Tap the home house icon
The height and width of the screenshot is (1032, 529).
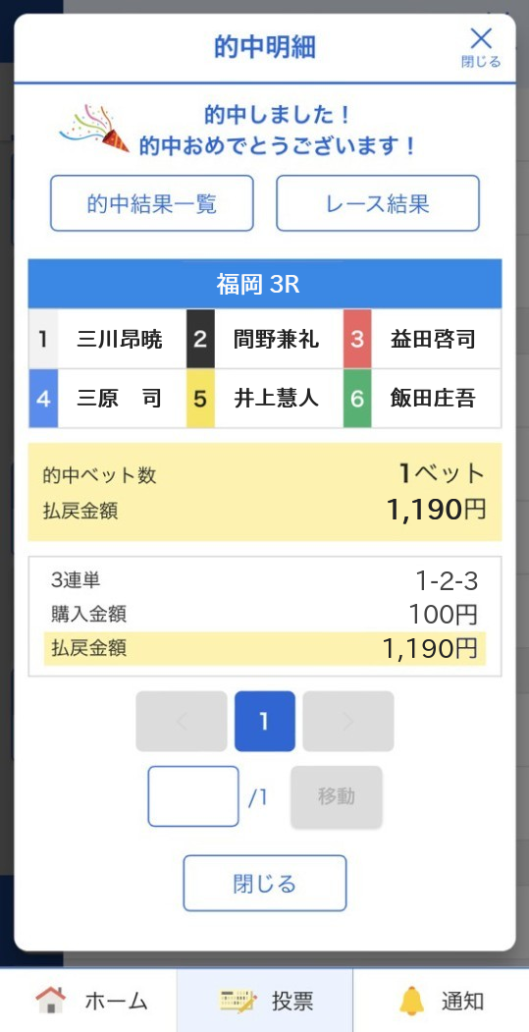click(x=51, y=1001)
